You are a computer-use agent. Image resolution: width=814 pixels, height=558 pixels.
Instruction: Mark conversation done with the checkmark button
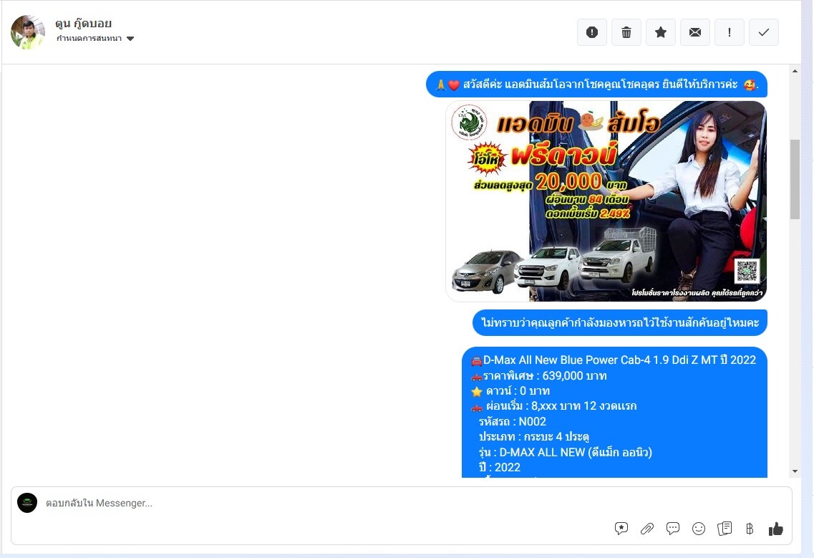pyautogui.click(x=764, y=32)
